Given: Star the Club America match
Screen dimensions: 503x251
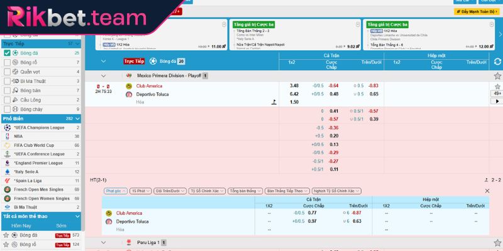Looking at the screenshot, I should (x=497, y=86).
